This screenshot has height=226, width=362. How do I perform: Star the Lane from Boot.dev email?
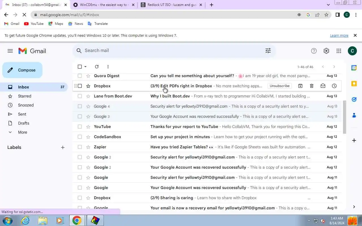(x=88, y=96)
